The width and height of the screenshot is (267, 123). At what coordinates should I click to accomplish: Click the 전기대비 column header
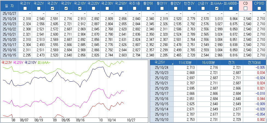tap(254, 62)
